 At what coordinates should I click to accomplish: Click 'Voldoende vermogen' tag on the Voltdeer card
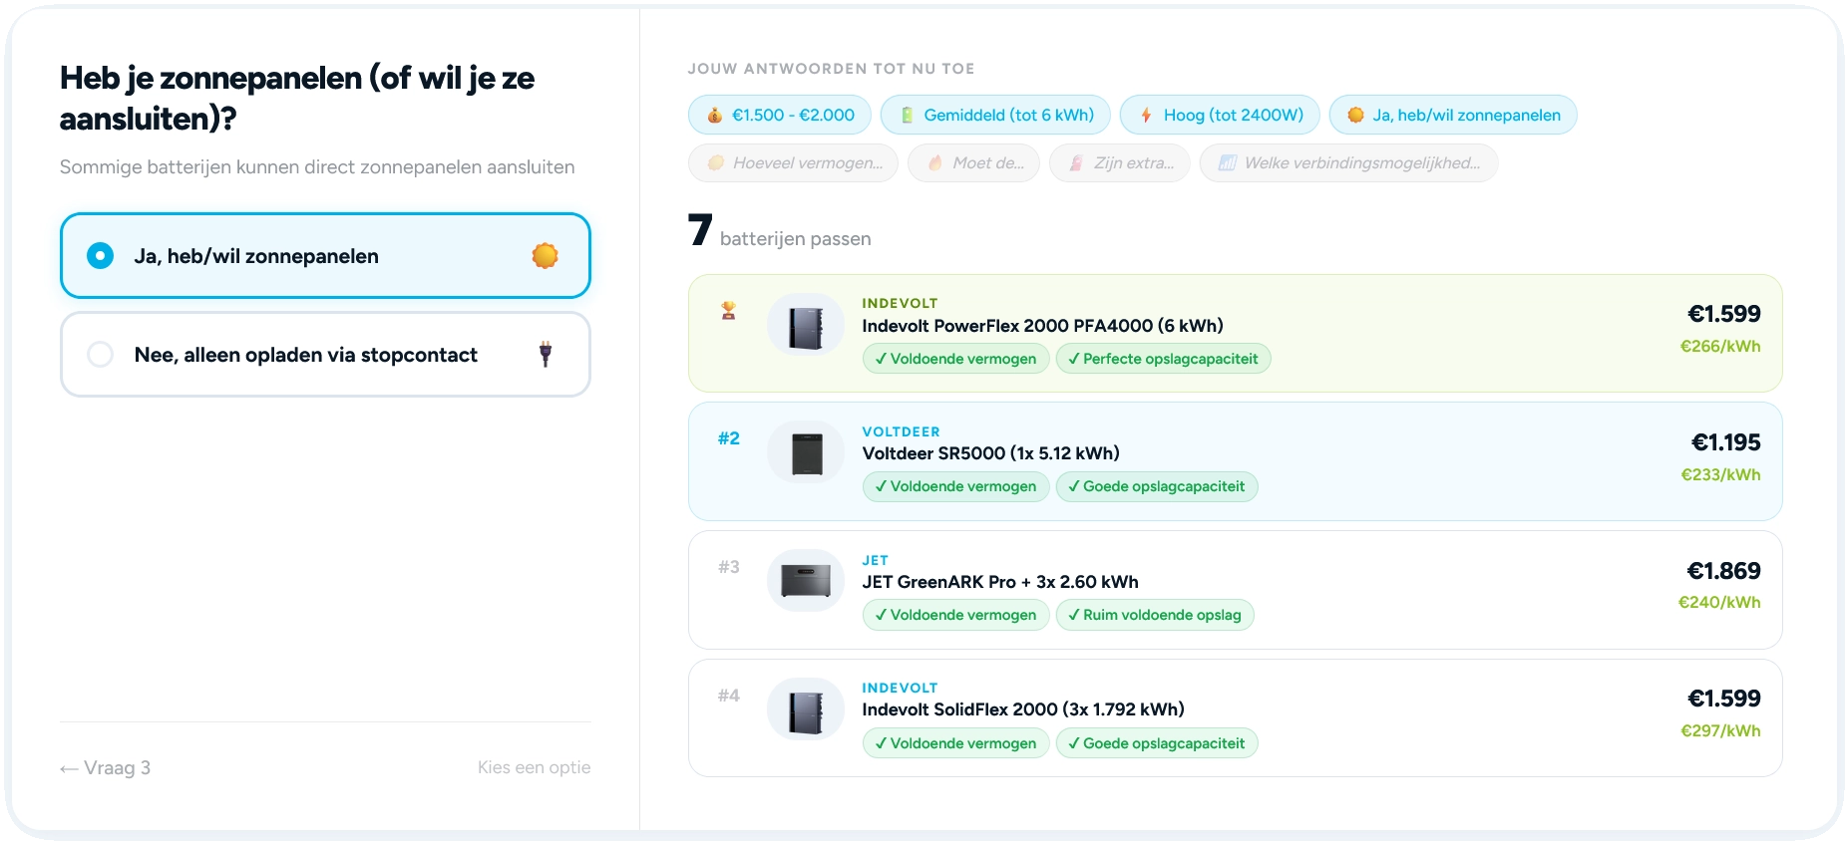pos(955,486)
